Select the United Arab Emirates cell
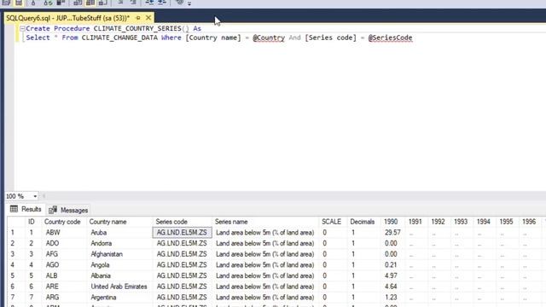The height and width of the screenshot is (307, 546). [x=119, y=287]
